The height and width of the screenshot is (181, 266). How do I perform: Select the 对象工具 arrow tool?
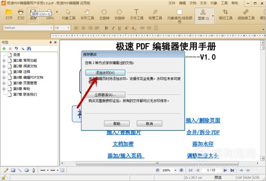click(68, 14)
